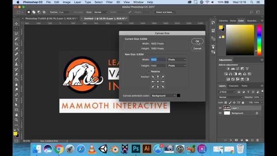Open layer Kind filter dropdown
Viewport: 277px width, 156px height.
pos(227,92)
